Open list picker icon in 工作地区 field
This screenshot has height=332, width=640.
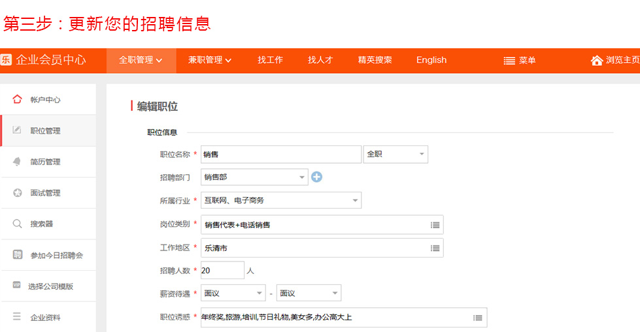tap(435, 248)
